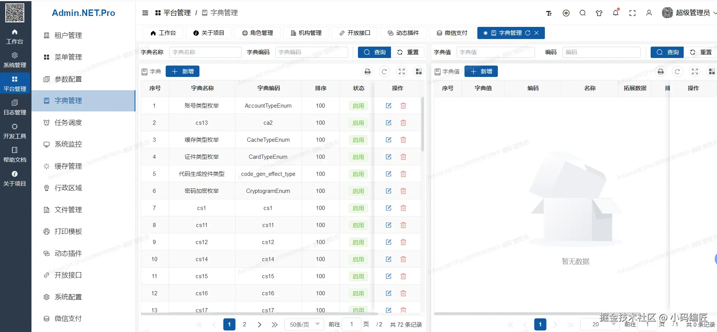Print the dictionary table
Screen dimensions: 717x332
[367, 72]
